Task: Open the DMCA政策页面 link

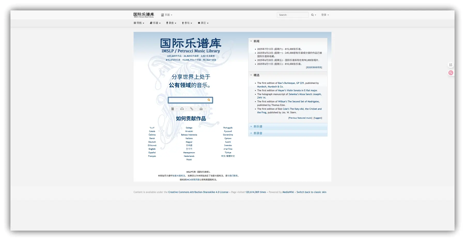Action: click(x=192, y=180)
